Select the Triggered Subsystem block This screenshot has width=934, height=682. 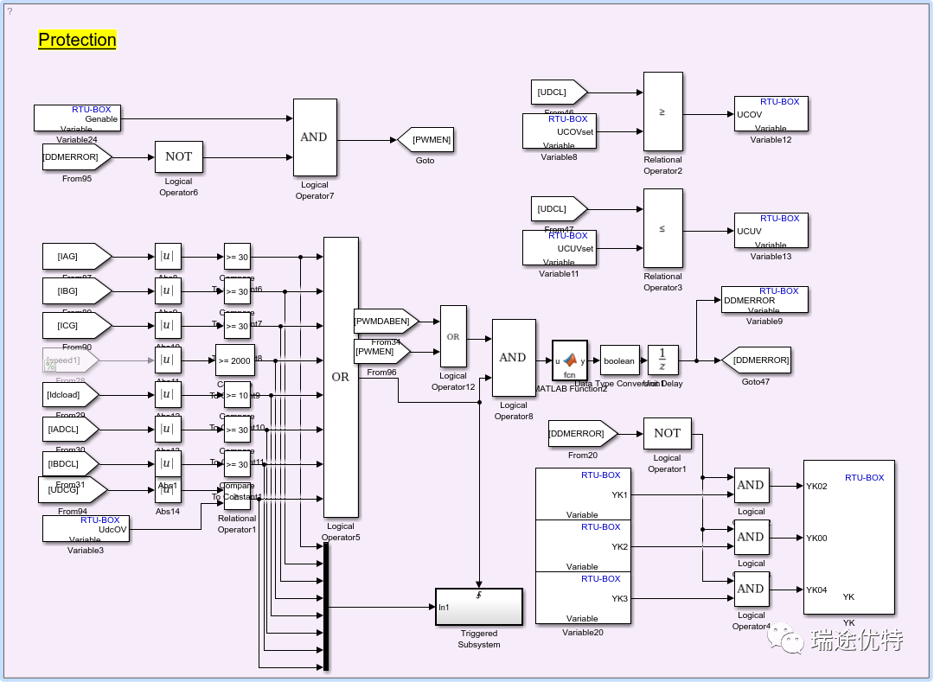pos(478,607)
